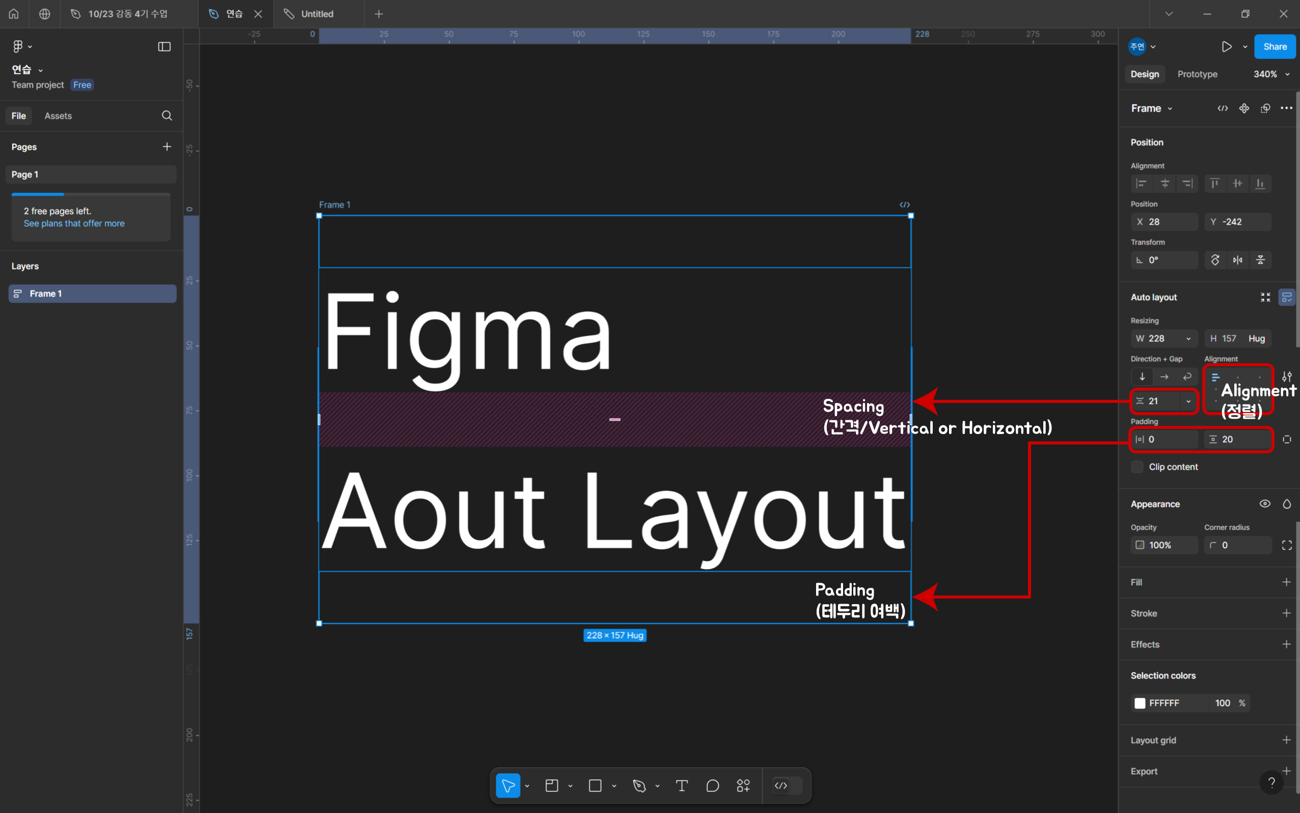Expand the gap value dropdown arrow
Screen dimensions: 1300x813
coord(1188,401)
